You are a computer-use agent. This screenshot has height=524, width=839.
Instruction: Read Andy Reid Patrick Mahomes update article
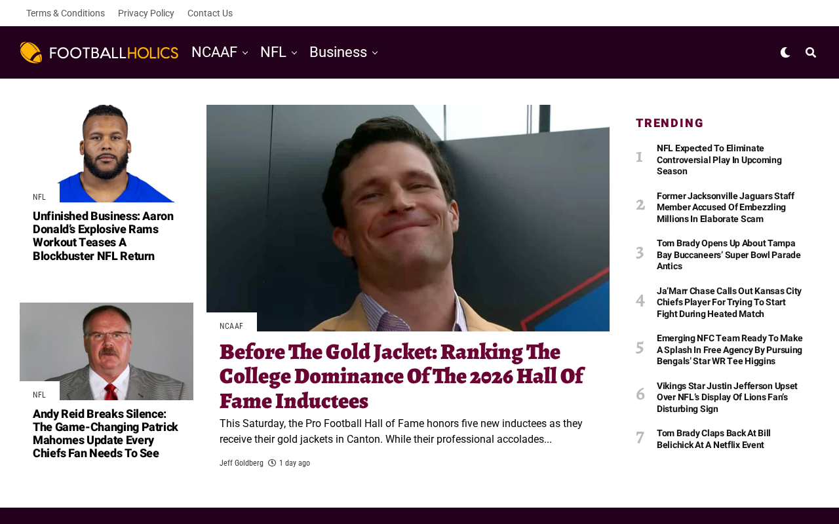[106, 434]
